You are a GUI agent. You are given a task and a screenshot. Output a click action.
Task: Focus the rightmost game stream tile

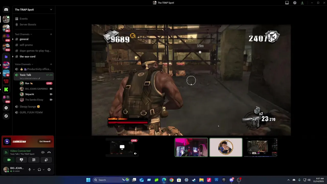(261, 147)
